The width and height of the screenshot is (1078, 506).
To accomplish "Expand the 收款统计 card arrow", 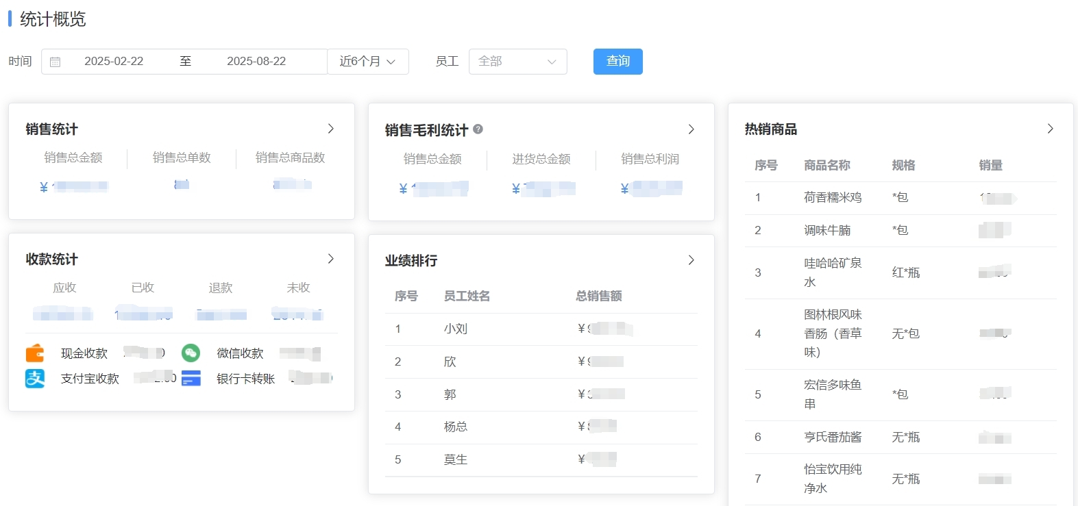I will [x=331, y=259].
